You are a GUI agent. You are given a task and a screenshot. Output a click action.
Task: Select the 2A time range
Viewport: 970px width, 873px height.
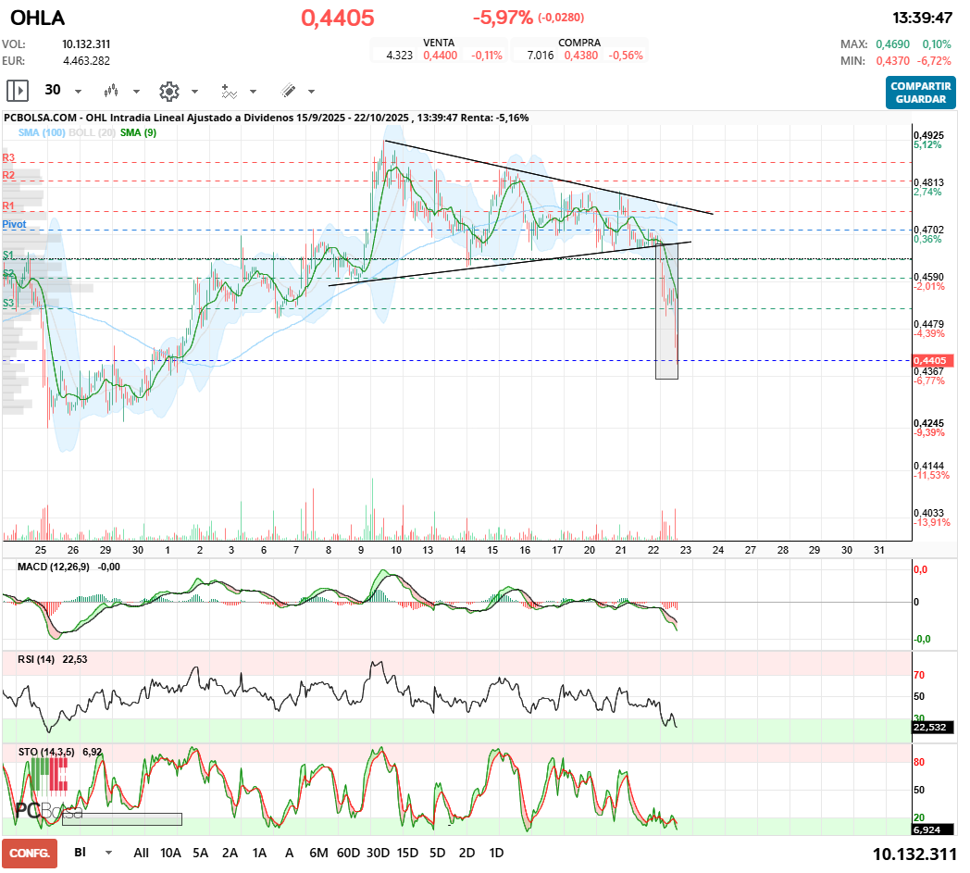[x=230, y=853]
